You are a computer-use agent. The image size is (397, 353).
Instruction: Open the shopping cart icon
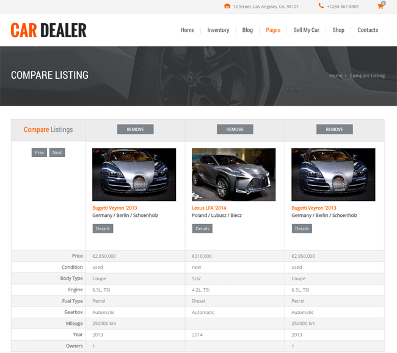380,6
